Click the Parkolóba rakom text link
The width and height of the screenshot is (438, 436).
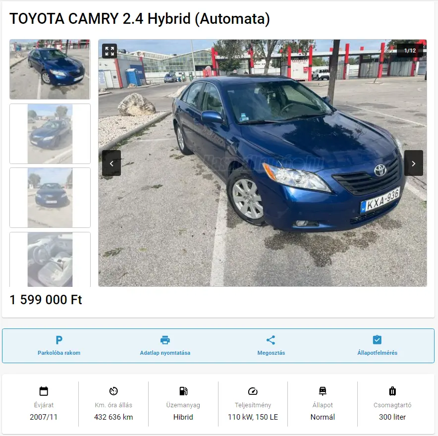[x=59, y=353]
